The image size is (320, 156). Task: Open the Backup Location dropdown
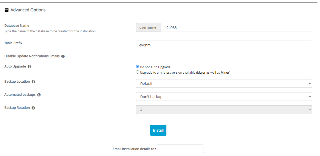coord(224,84)
